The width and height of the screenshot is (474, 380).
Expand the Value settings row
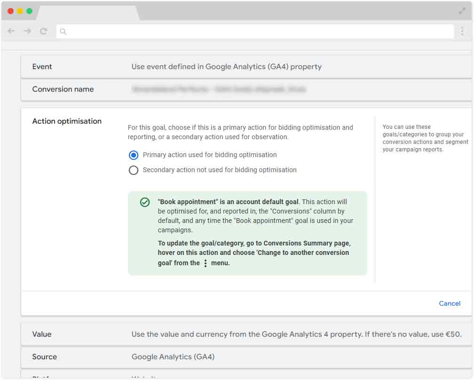tap(246, 334)
